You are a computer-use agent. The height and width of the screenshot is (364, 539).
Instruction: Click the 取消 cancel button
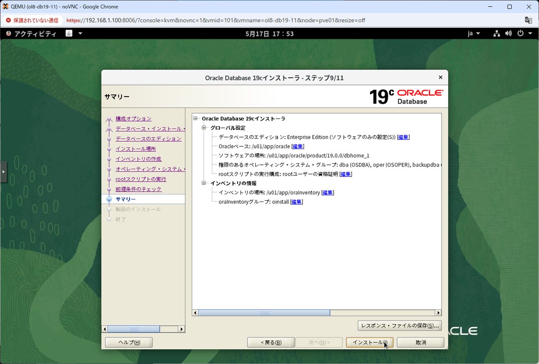point(421,342)
